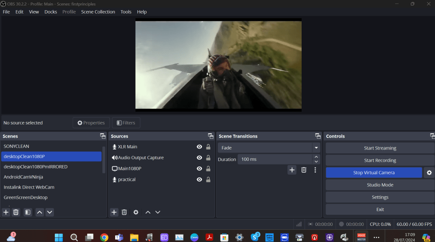
Task: Select the SONYCLEAN scene
Action: pos(51,146)
